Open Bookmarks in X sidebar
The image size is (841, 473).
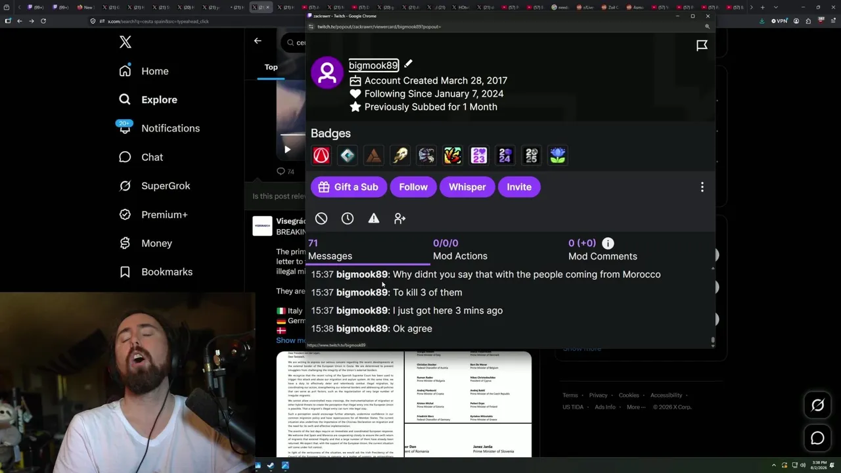[x=156, y=272]
